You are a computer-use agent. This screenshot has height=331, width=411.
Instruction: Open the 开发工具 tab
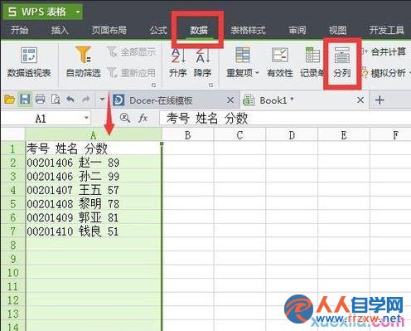(x=387, y=30)
